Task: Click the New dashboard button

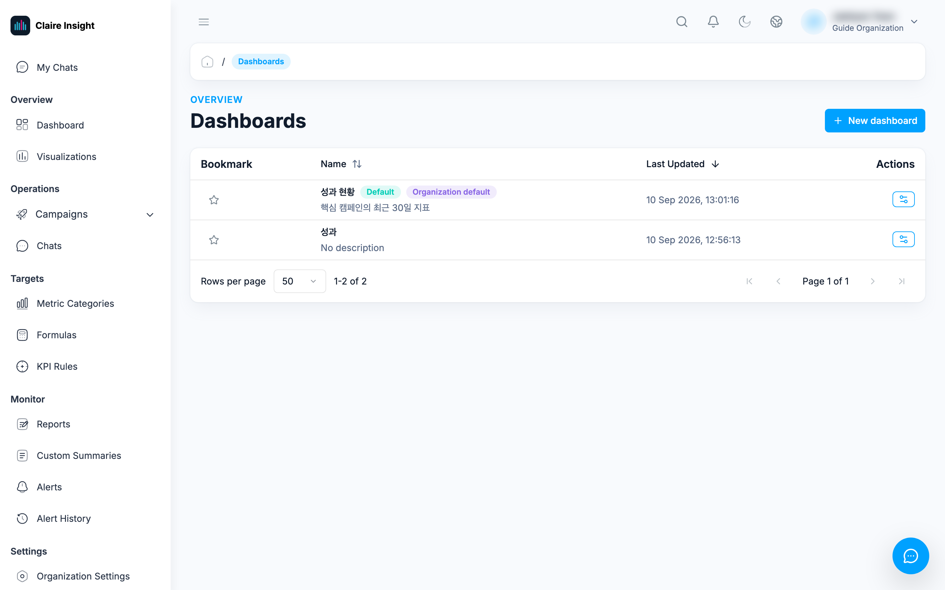Action: click(x=875, y=121)
